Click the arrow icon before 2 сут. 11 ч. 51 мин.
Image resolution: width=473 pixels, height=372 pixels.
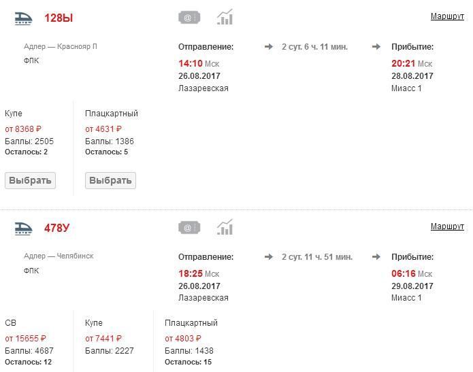269,257
